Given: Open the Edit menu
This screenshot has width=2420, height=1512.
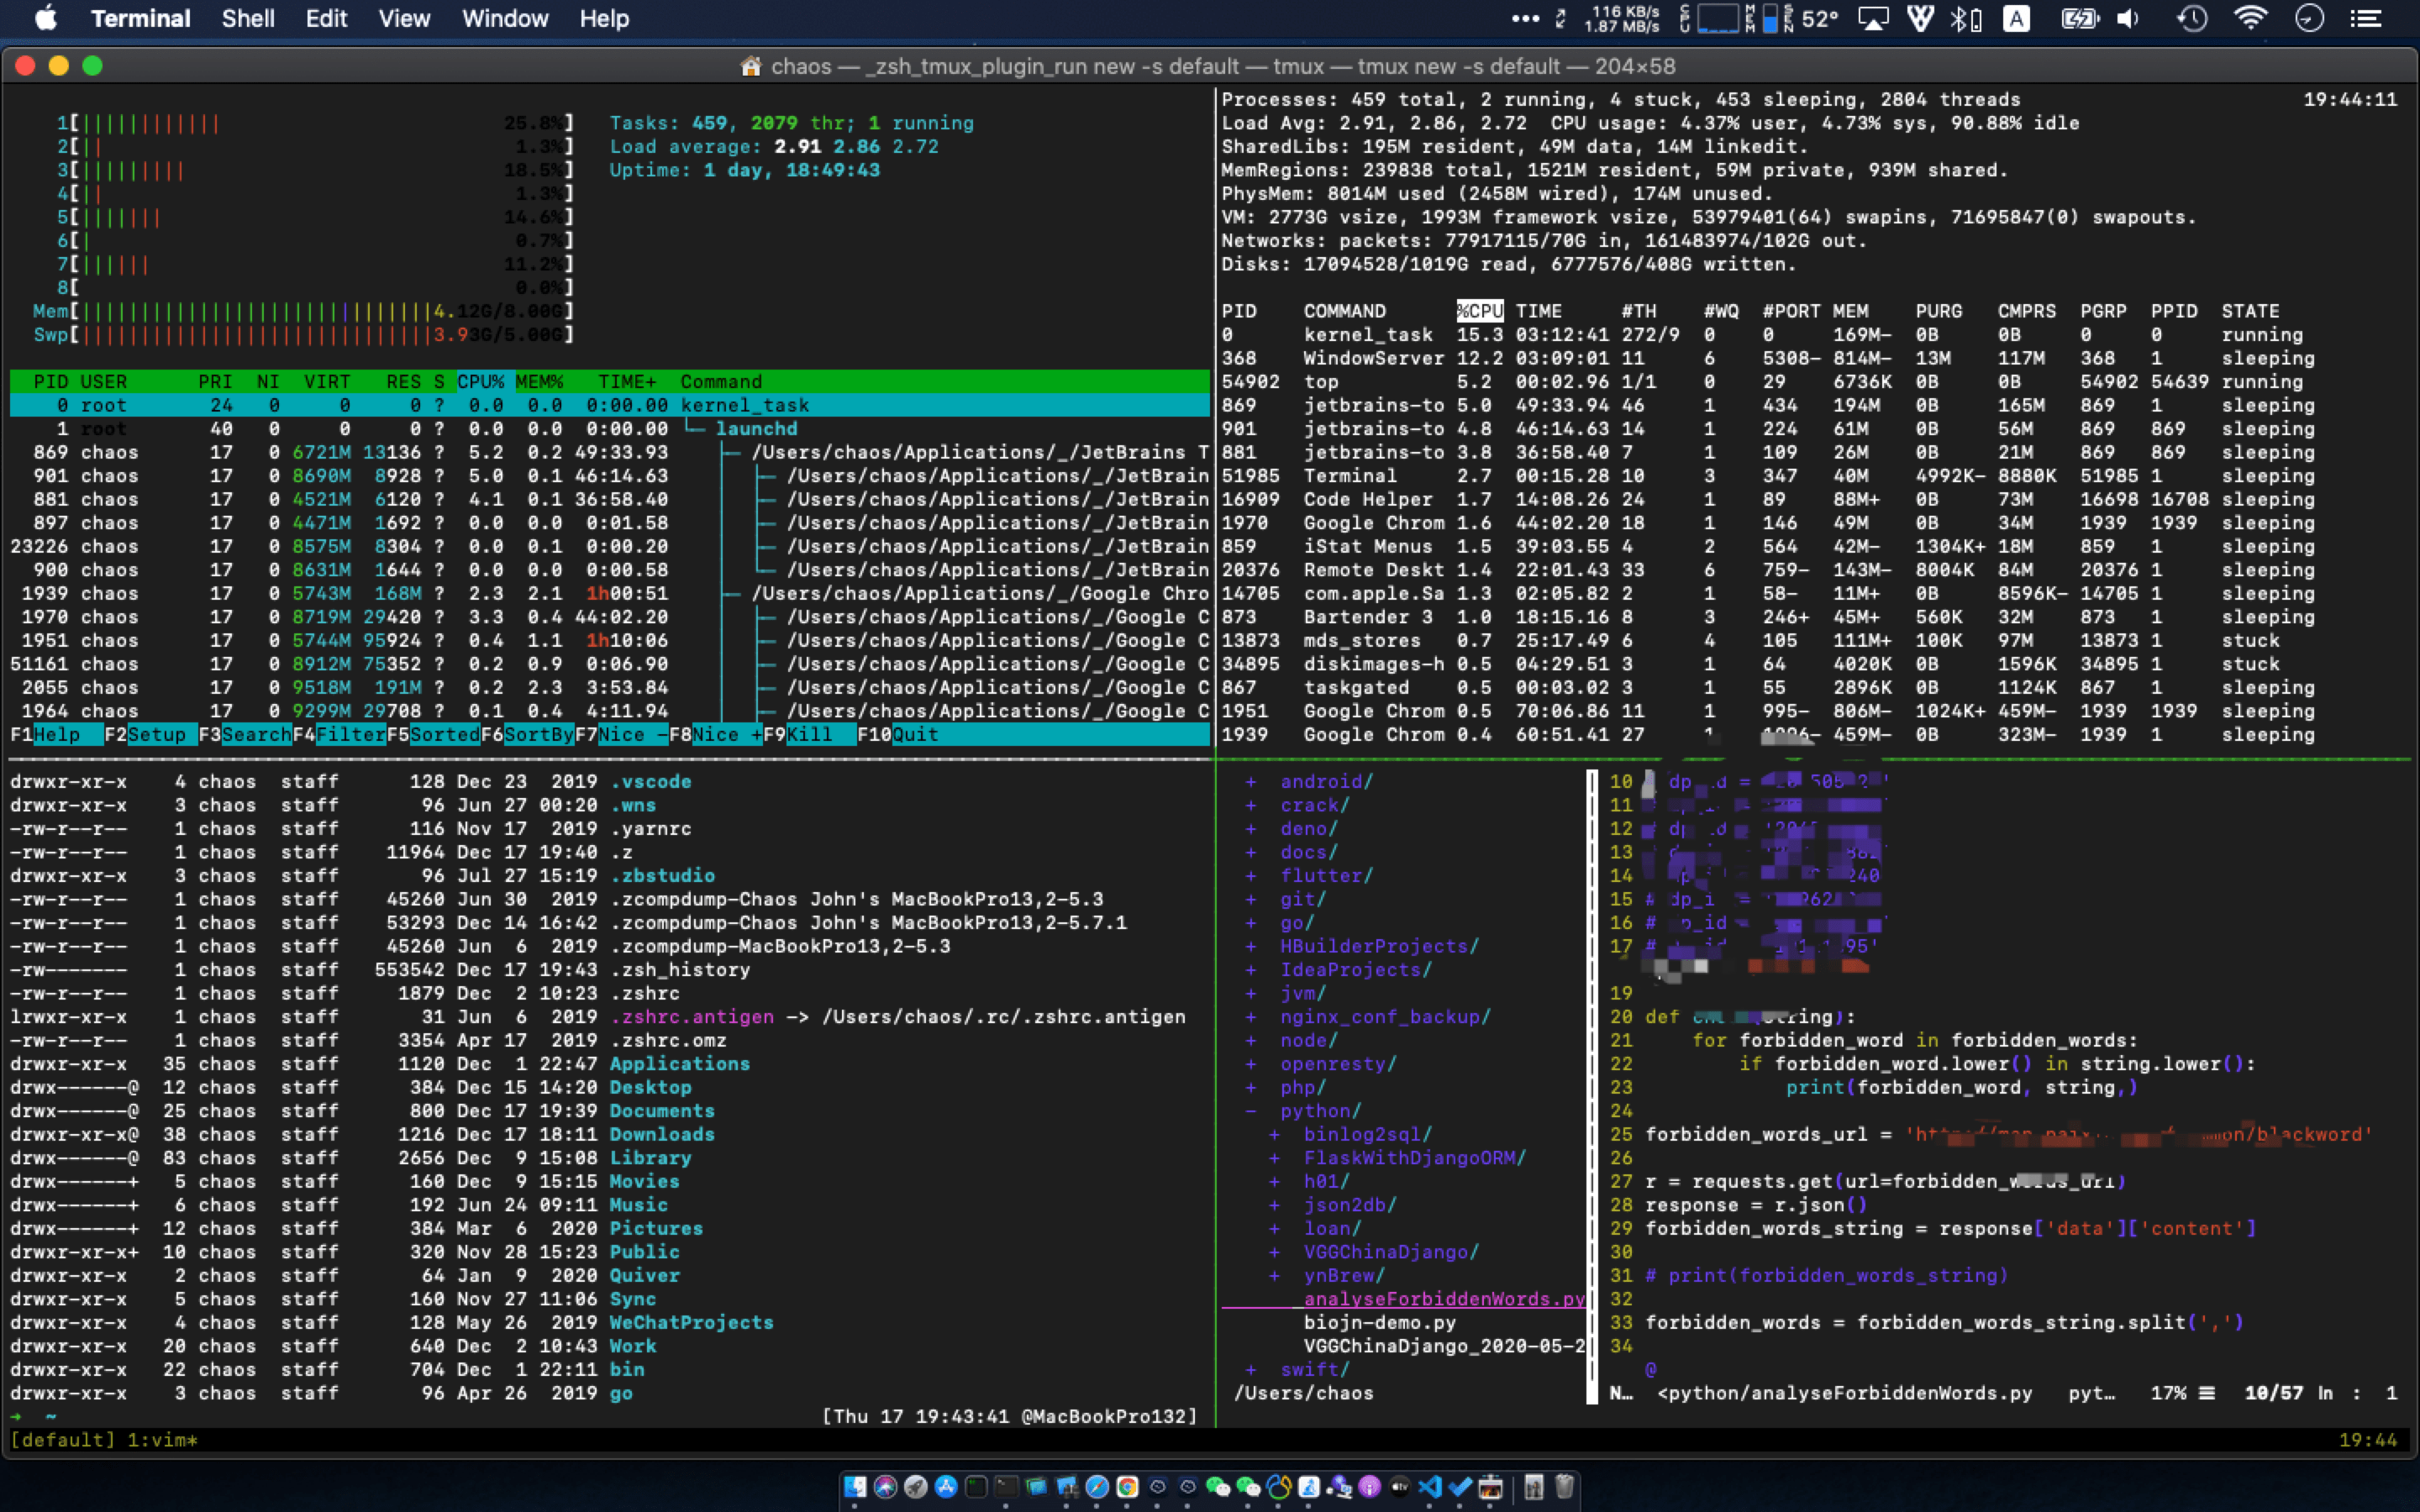Looking at the screenshot, I should click(326, 18).
